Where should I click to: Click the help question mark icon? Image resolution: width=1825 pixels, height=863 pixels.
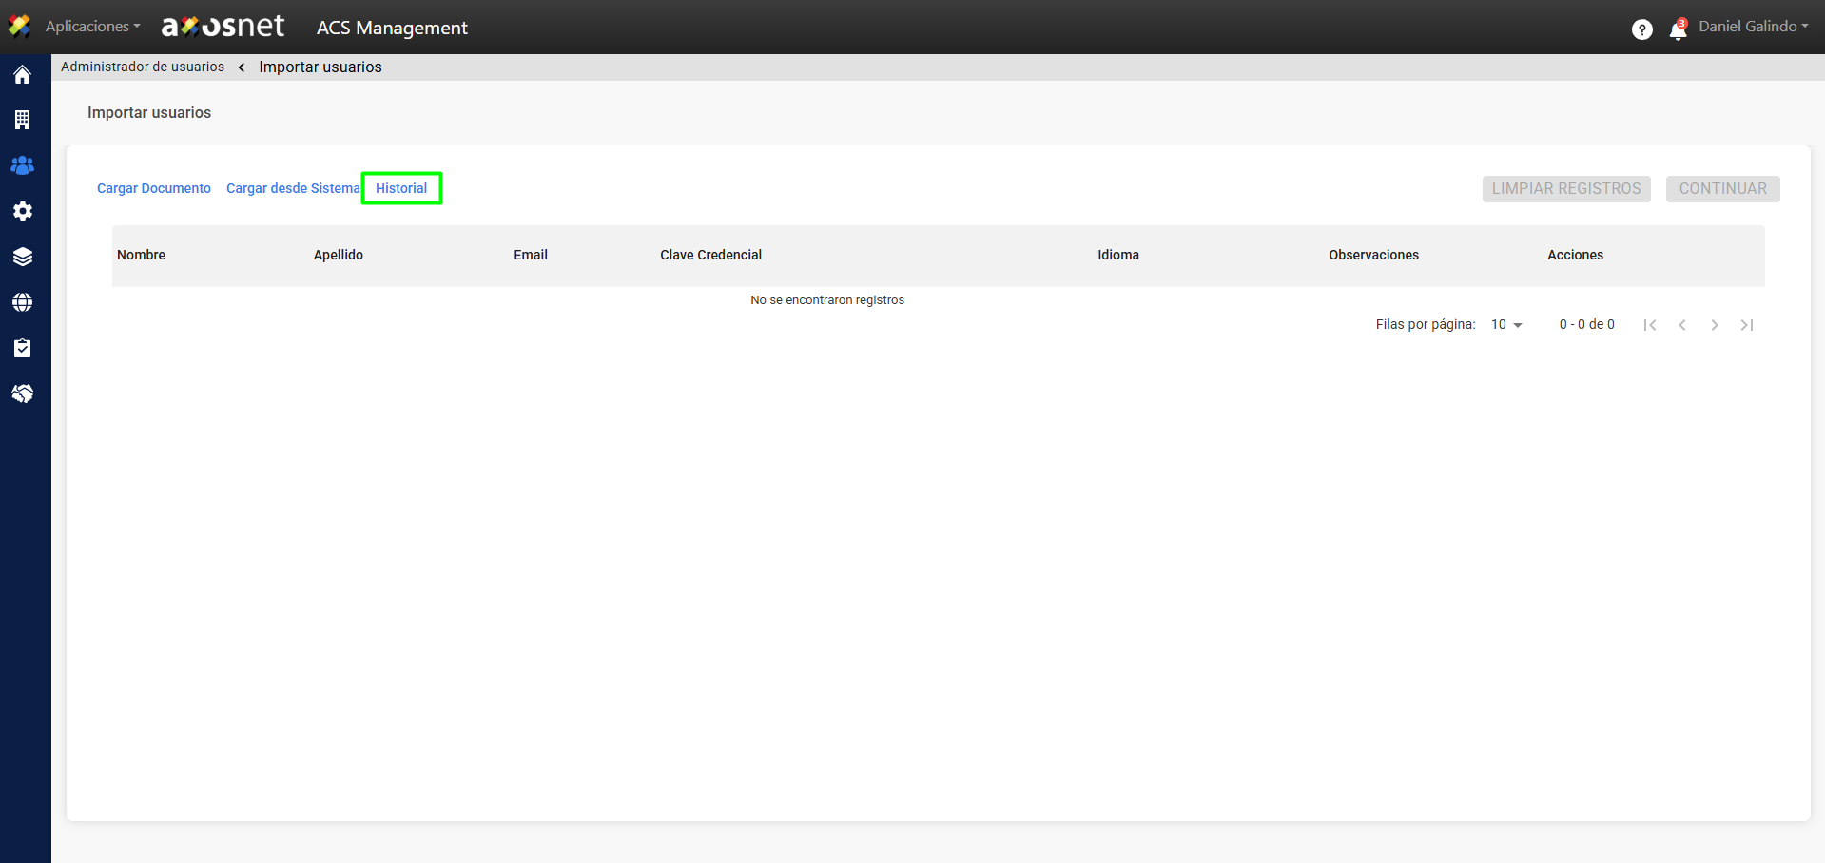coord(1641,29)
